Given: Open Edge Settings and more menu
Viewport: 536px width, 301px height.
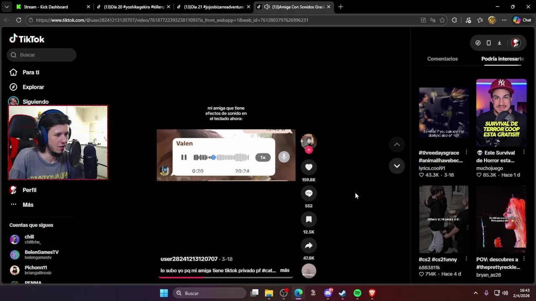Looking at the screenshot, I should [x=504, y=20].
